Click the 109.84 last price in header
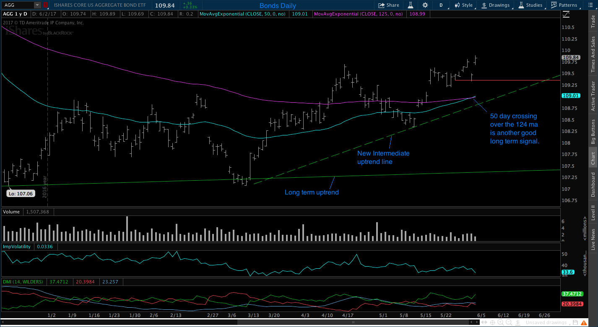This screenshot has height=327, width=598. point(164,5)
